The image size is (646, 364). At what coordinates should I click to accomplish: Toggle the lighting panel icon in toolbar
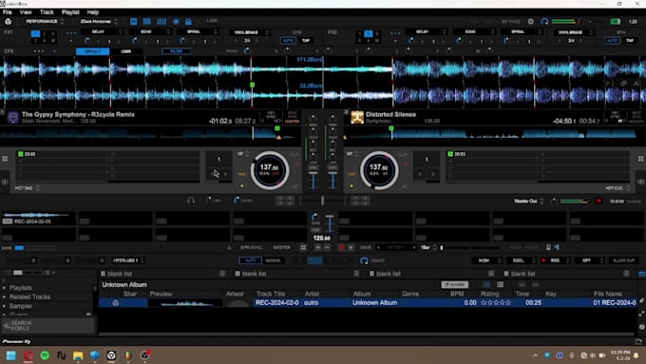point(188,22)
